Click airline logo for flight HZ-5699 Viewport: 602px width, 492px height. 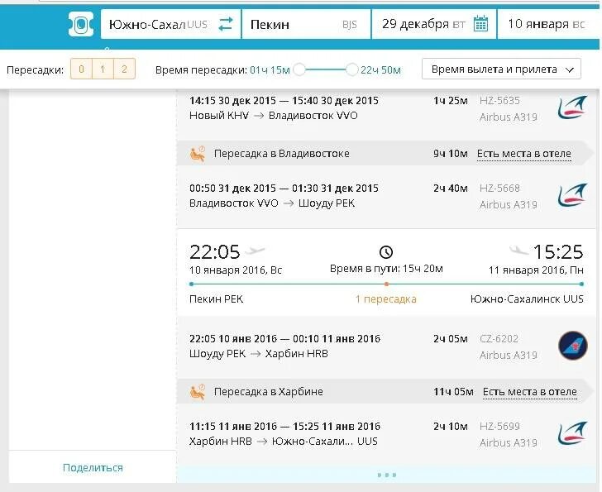coord(572,433)
